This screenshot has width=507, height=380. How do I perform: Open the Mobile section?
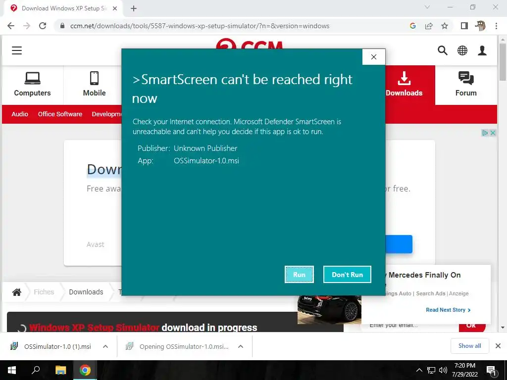[94, 85]
